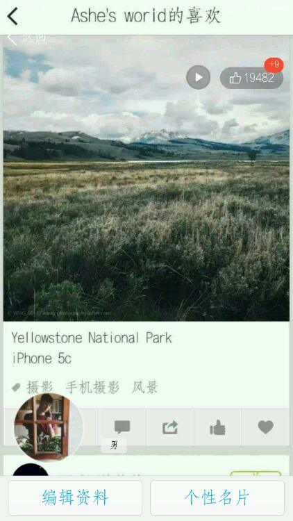Tap the back arrow in header
293x521 pixels.
[12, 16]
